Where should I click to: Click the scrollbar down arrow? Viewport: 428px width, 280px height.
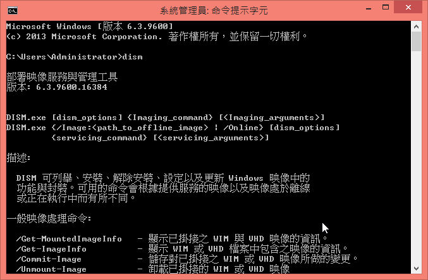[416, 269]
